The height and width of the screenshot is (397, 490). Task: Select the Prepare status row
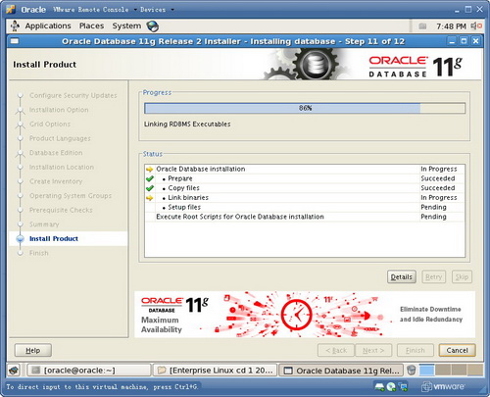(x=305, y=178)
